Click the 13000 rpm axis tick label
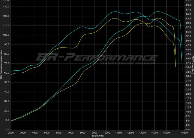Viewport: 194px width, 138px height. coord(143,132)
